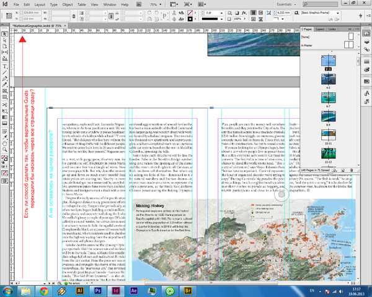
Task: Select the Eyedropper tool
Action: pyautogui.click(x=4, y=137)
